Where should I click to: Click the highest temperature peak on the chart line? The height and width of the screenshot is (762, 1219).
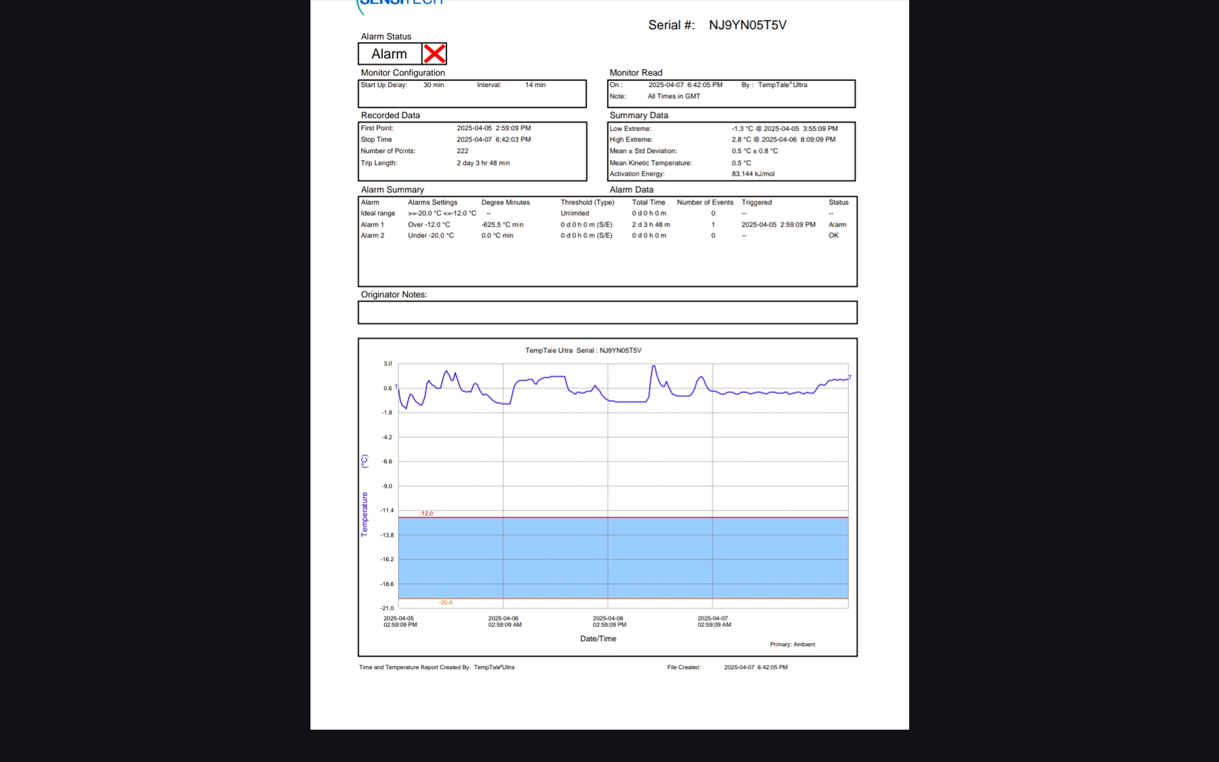coord(653,366)
